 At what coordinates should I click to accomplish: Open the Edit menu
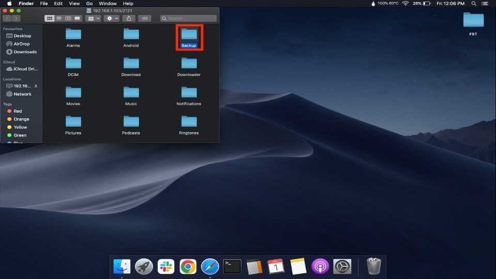(x=58, y=4)
